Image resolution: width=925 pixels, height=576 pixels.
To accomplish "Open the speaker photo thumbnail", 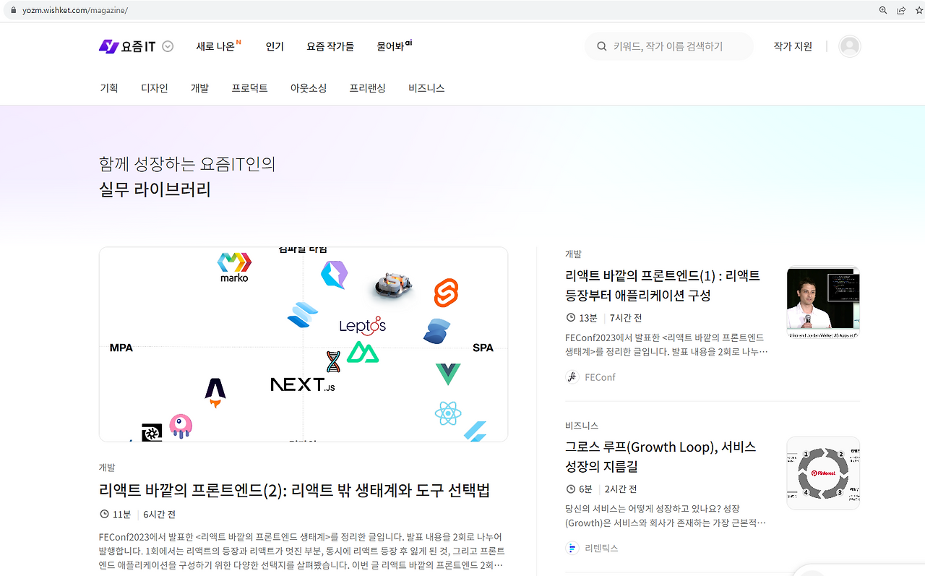I will pyautogui.click(x=823, y=302).
